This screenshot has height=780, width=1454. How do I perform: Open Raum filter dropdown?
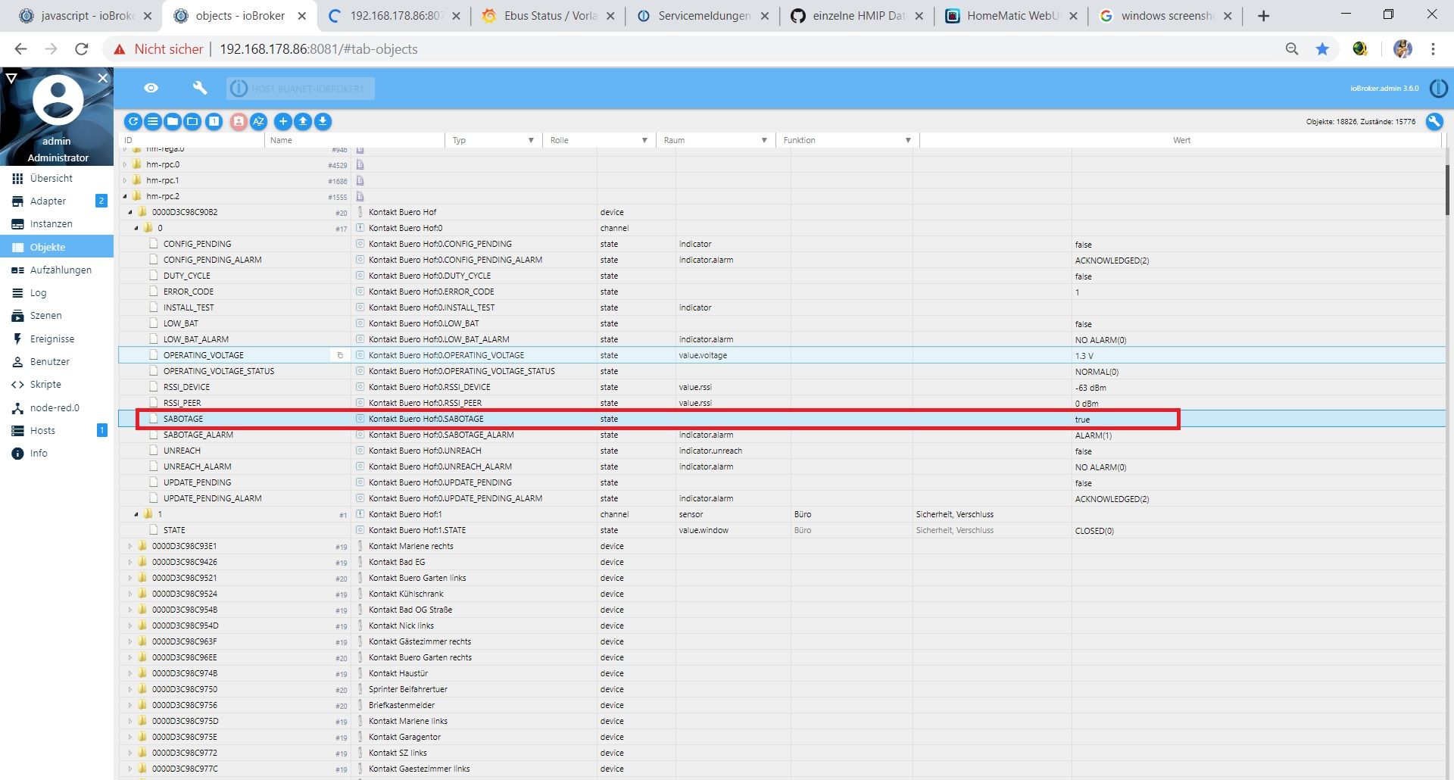click(764, 140)
